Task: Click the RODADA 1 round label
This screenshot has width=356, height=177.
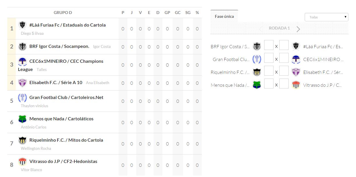Action: pyautogui.click(x=279, y=28)
